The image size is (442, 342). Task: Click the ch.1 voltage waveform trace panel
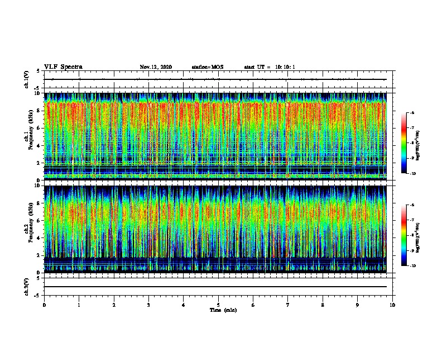[x=218, y=79]
